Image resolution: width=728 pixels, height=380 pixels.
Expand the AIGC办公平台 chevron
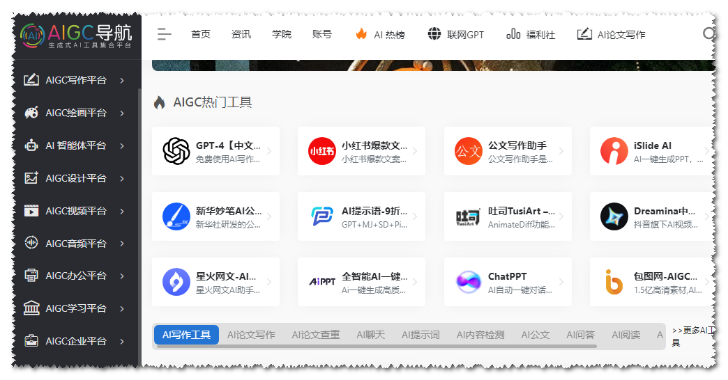[122, 276]
